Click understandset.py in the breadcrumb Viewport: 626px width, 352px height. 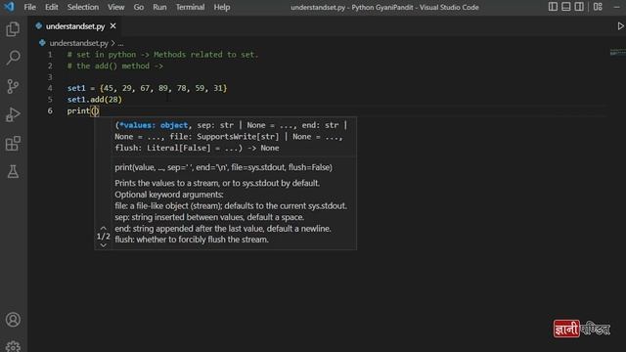tap(78, 43)
